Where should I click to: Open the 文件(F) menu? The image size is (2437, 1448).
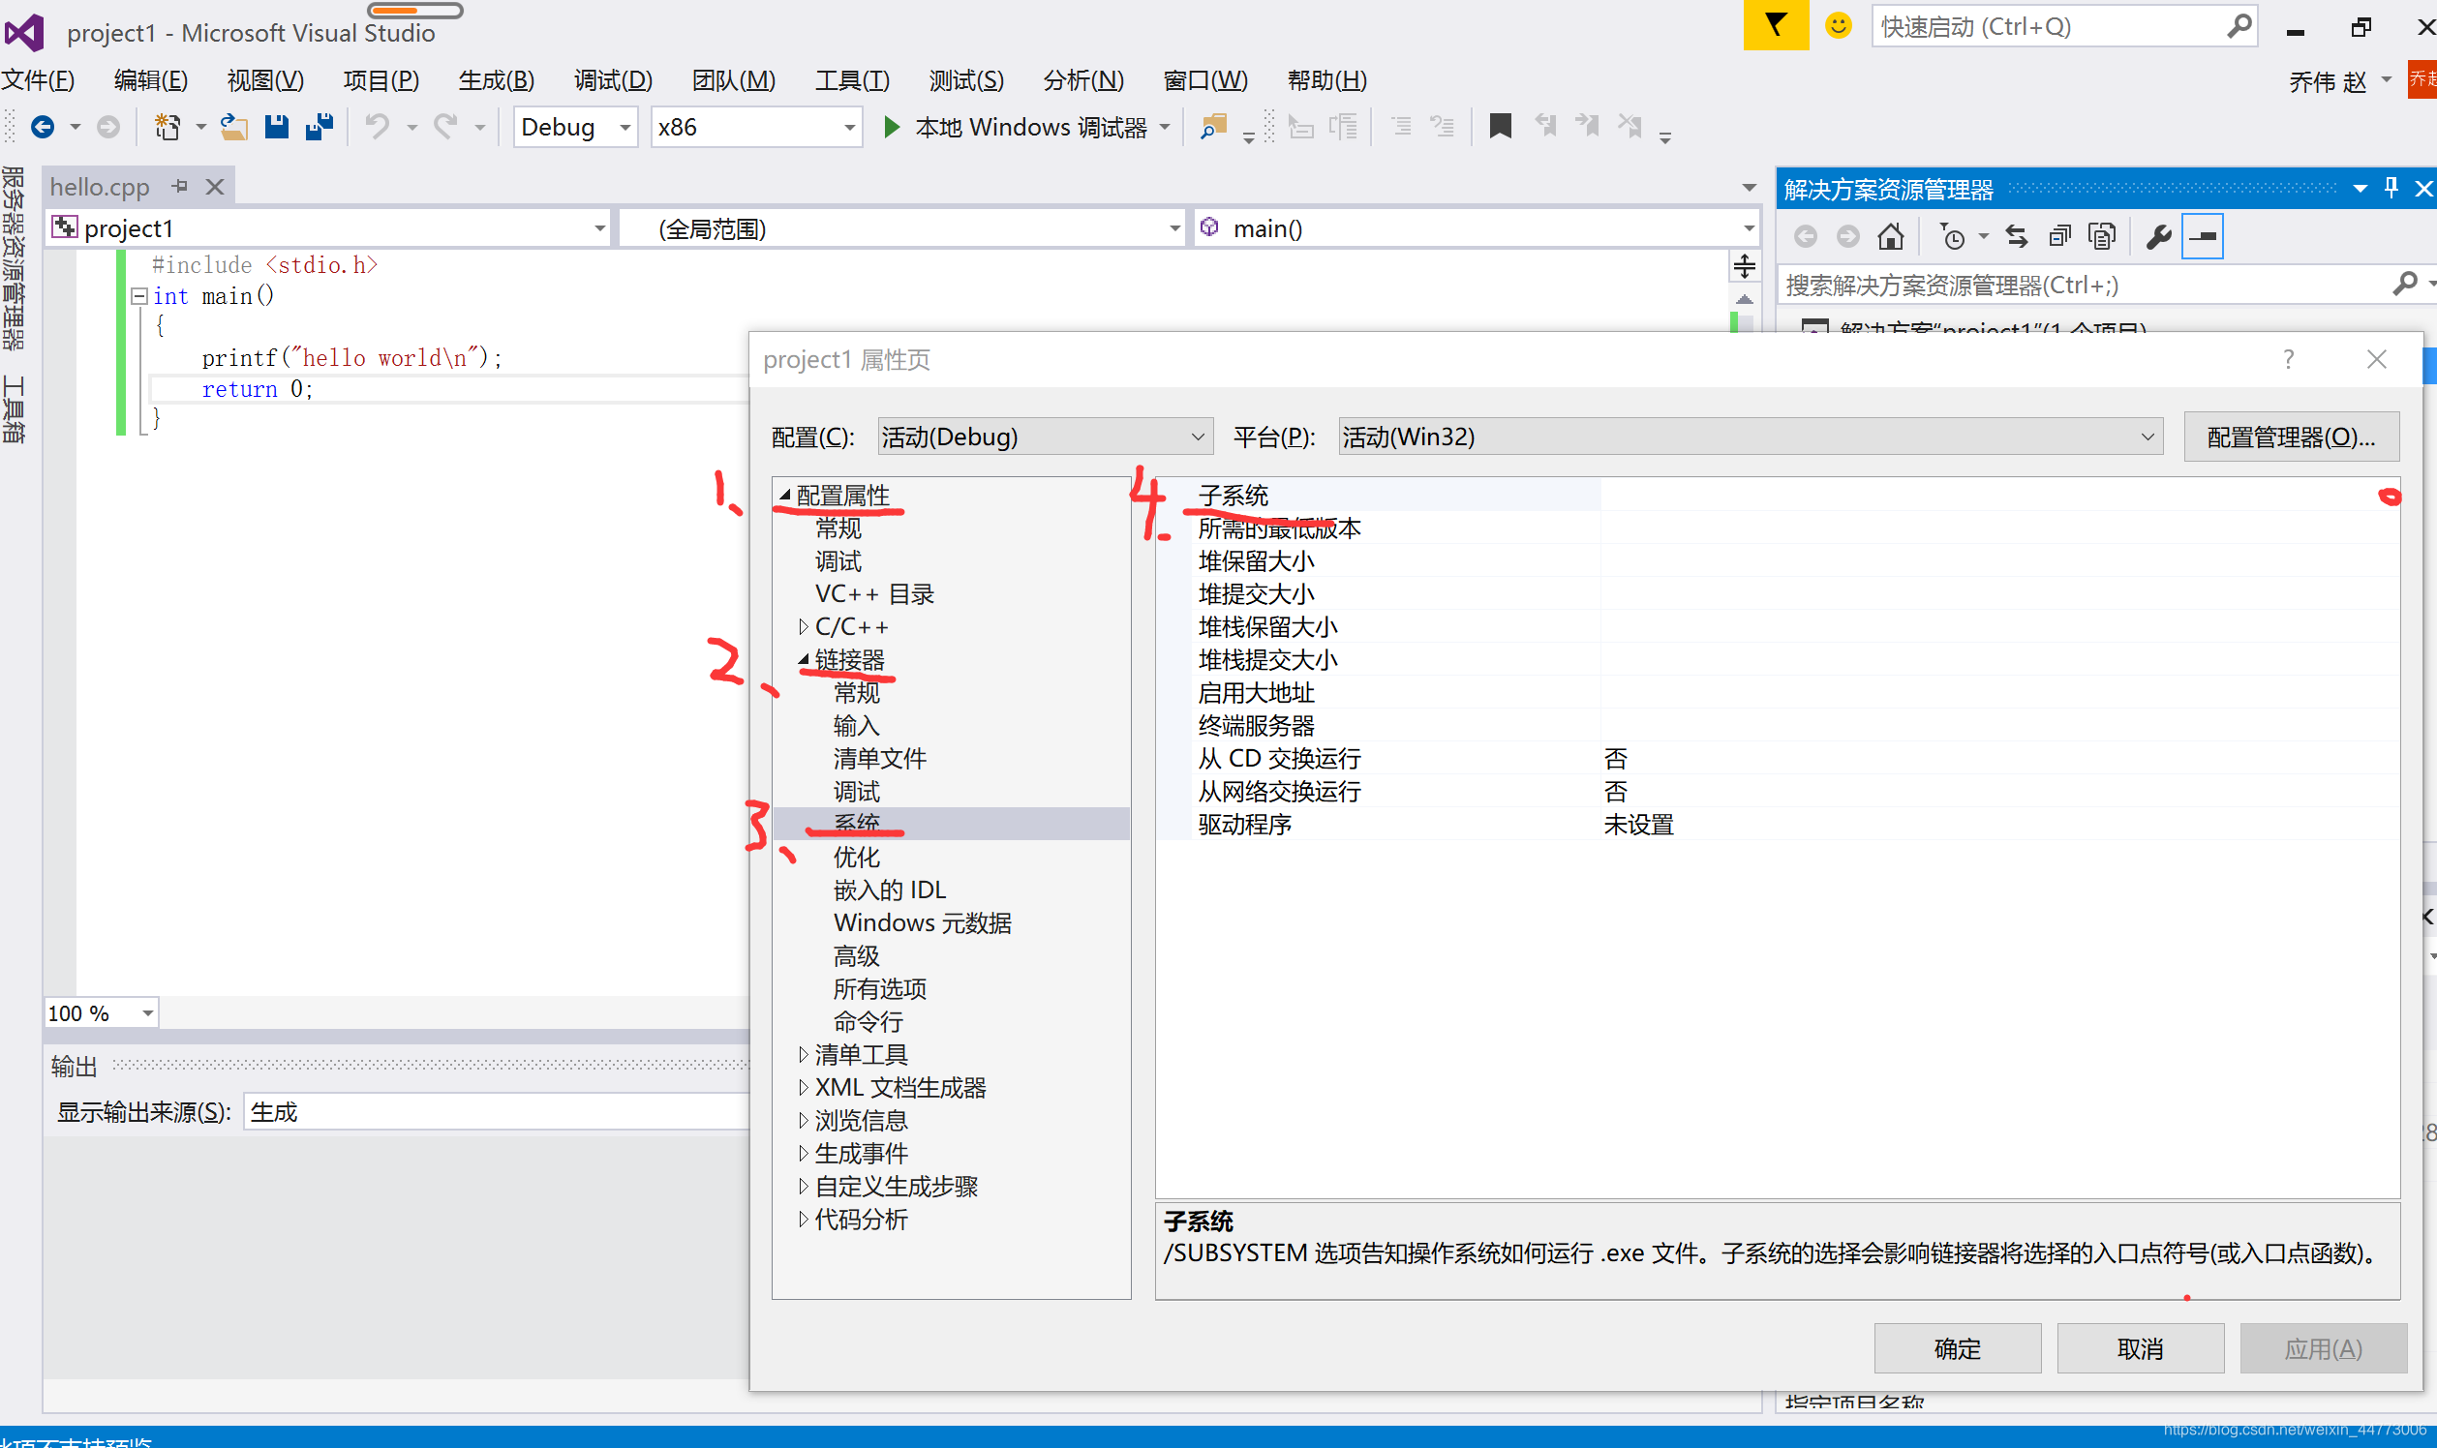[38, 80]
